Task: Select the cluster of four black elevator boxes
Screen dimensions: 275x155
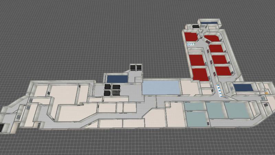Action: click(112, 90)
